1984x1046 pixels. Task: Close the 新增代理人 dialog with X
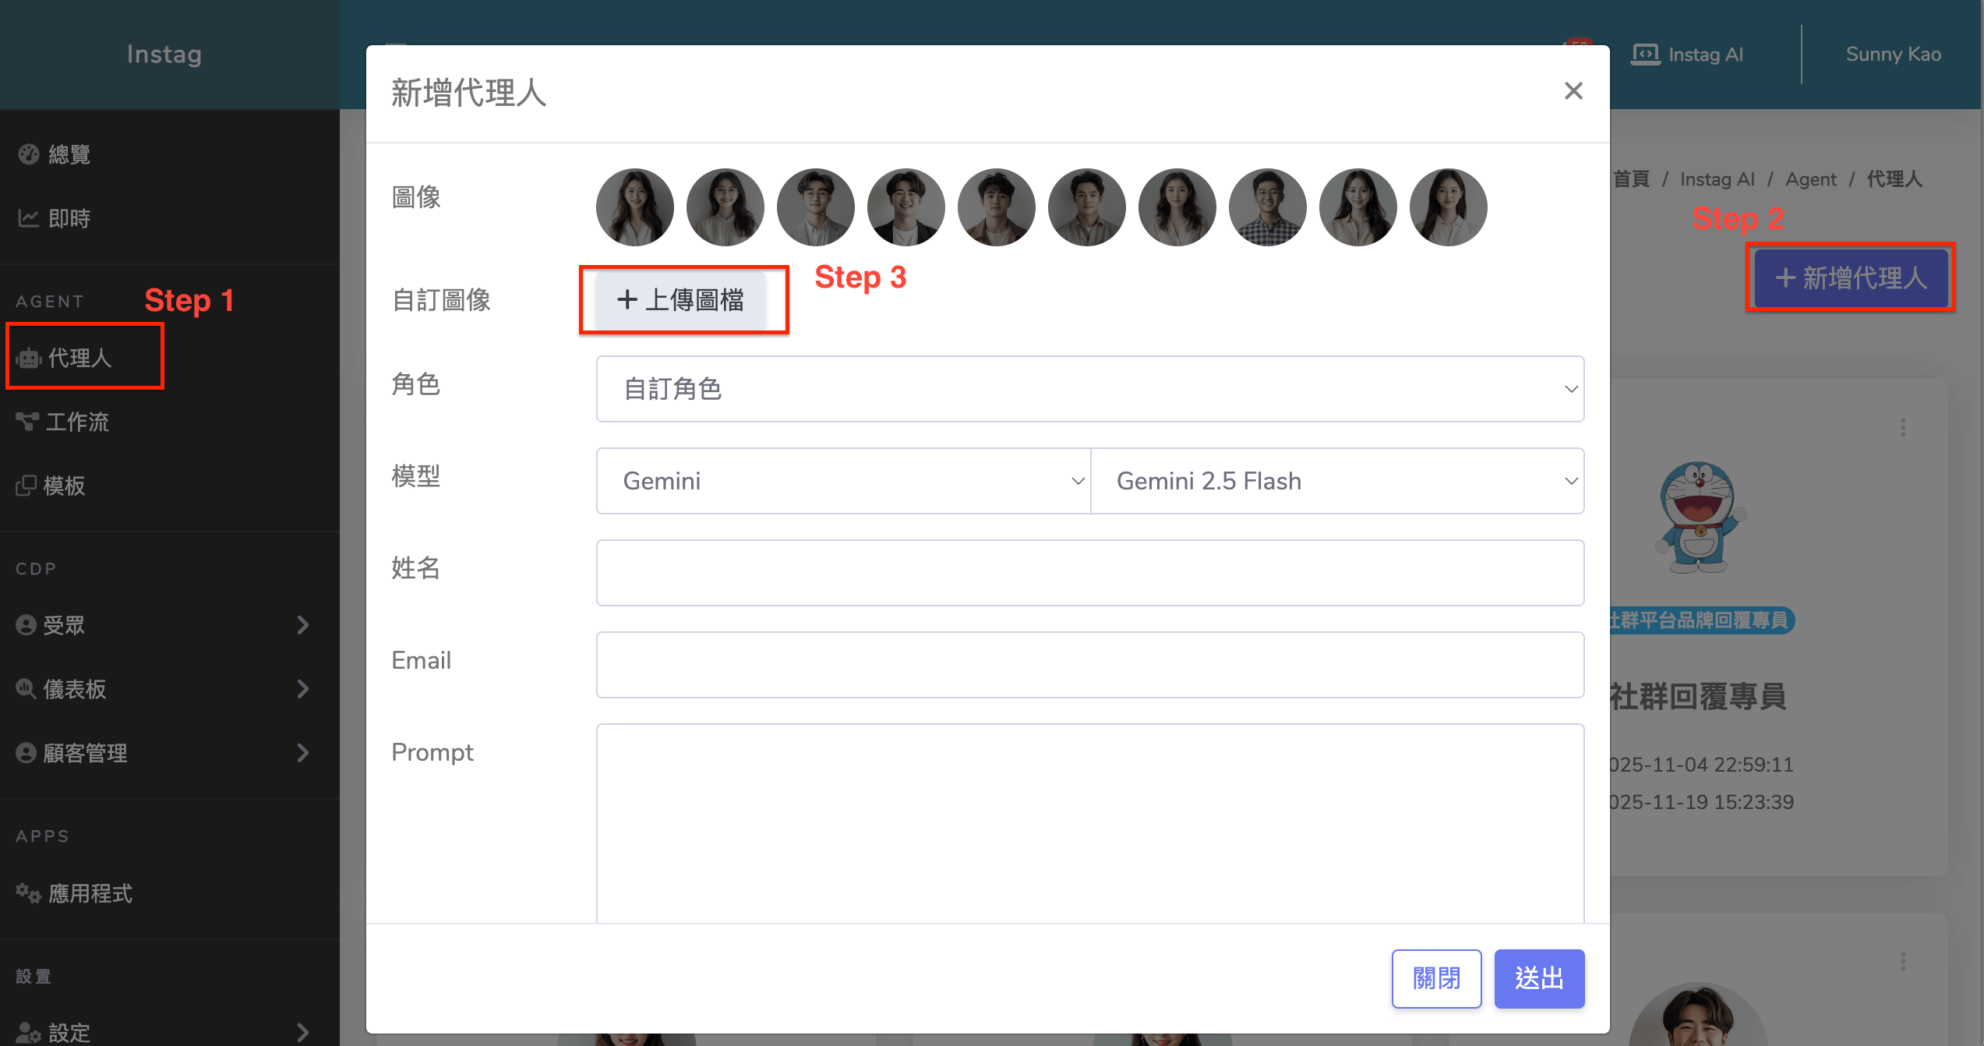[1573, 91]
